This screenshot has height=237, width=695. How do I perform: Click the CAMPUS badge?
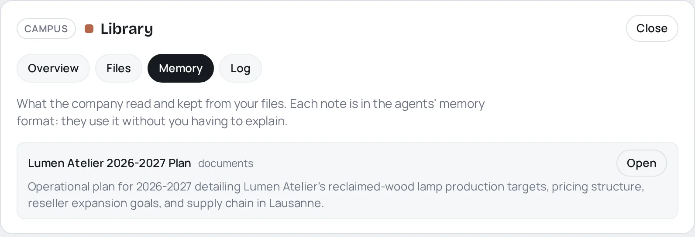(x=46, y=29)
